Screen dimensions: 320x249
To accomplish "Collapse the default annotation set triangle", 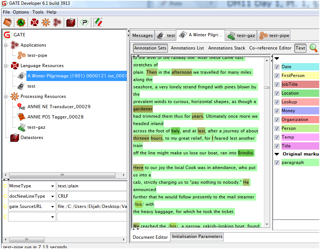I will pos(277,58).
